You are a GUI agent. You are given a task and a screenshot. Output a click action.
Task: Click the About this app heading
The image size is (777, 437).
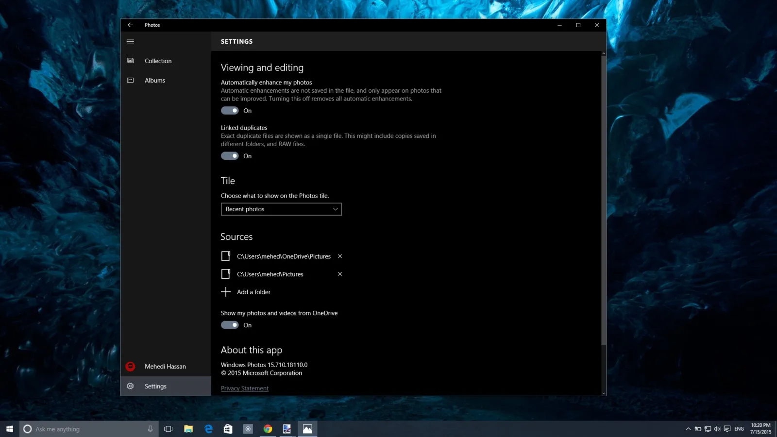click(x=252, y=350)
